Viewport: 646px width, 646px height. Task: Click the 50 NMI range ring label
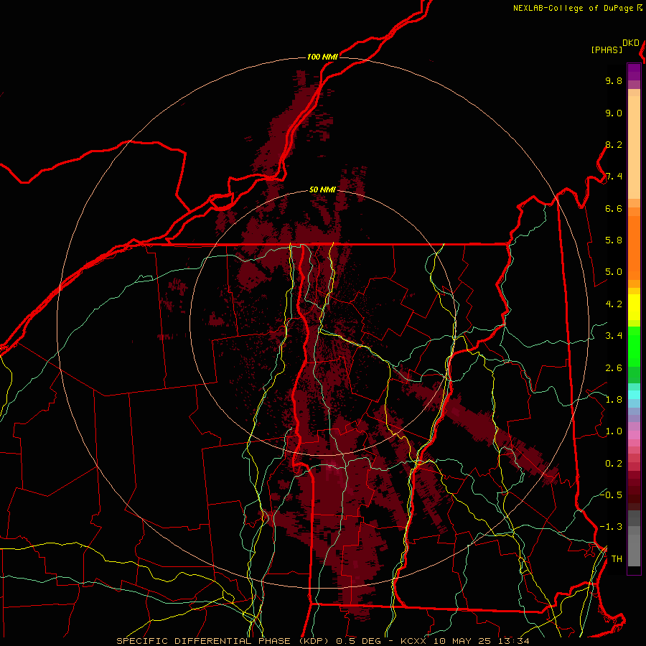tap(322, 189)
